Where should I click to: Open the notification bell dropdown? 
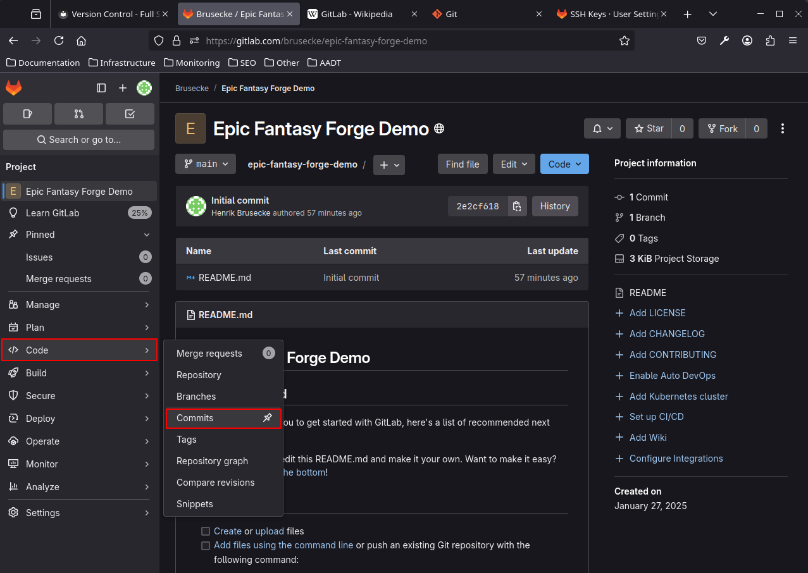point(602,128)
